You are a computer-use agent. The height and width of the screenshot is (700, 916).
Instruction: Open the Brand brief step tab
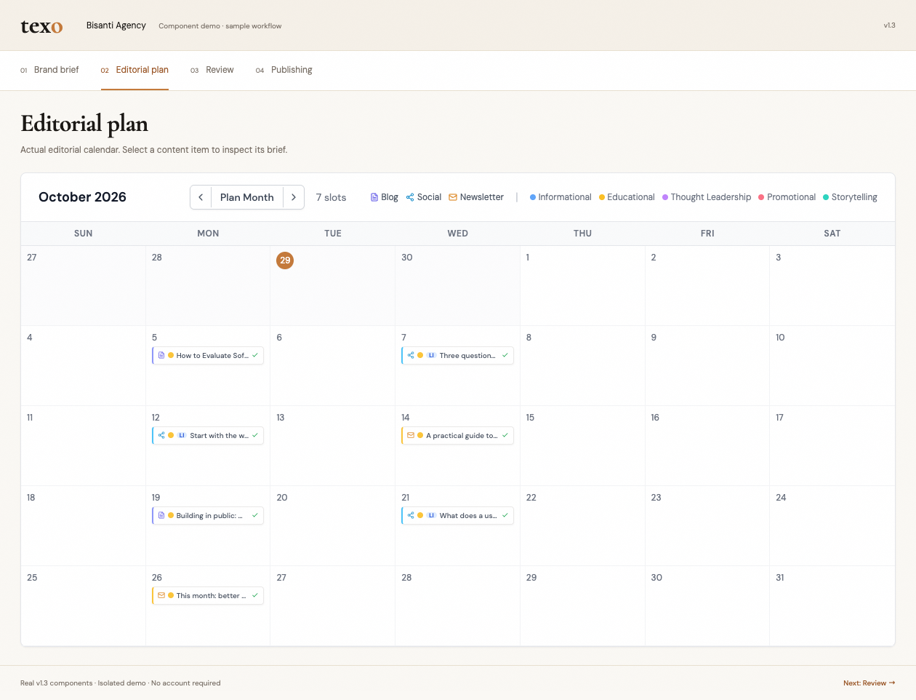pyautogui.click(x=49, y=70)
